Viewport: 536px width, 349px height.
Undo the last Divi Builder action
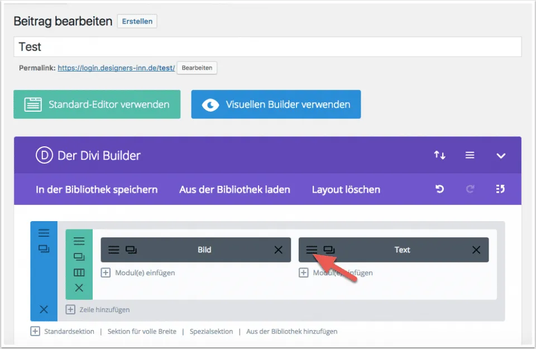(439, 189)
